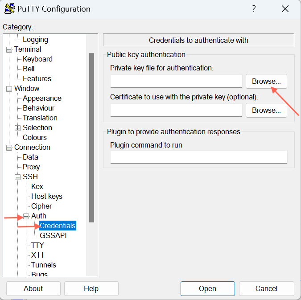The image size is (301, 300).
Task: Browse for the certificate file
Action: click(266, 110)
